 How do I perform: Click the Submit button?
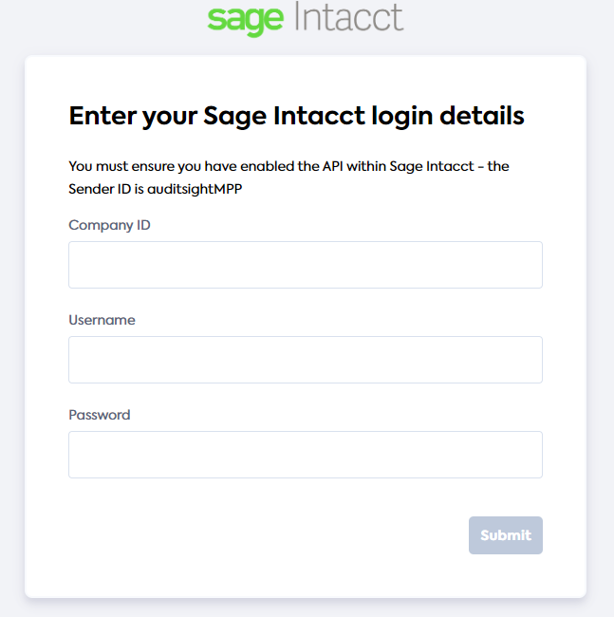pyautogui.click(x=506, y=535)
